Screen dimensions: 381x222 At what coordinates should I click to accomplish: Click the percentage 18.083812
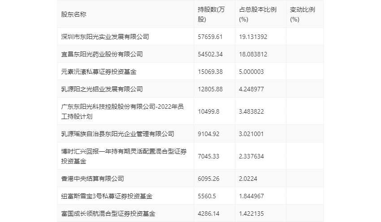(253, 54)
